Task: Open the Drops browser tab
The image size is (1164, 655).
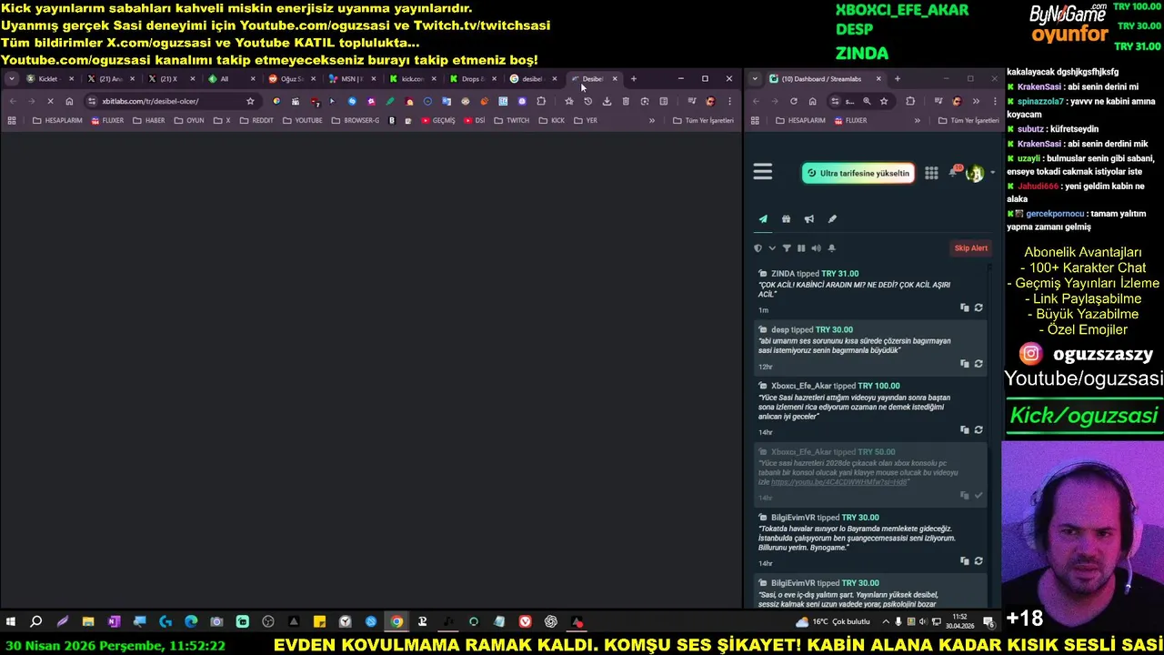Action: [x=471, y=79]
